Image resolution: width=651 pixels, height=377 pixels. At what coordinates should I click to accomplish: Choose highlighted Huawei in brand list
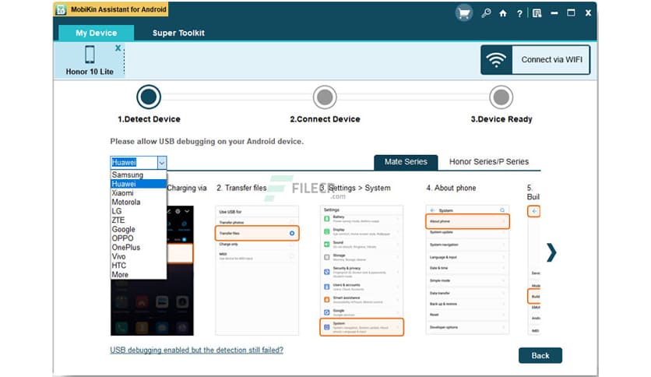[x=139, y=184]
